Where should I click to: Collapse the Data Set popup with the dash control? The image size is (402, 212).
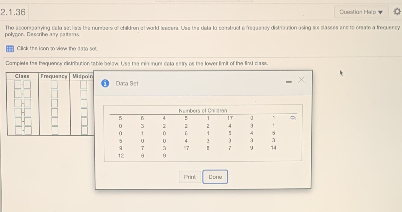coord(288,81)
